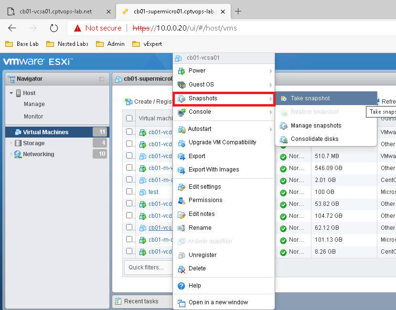Click the Export icon in context menu
Screen dimensions: 396x310
tap(181, 156)
